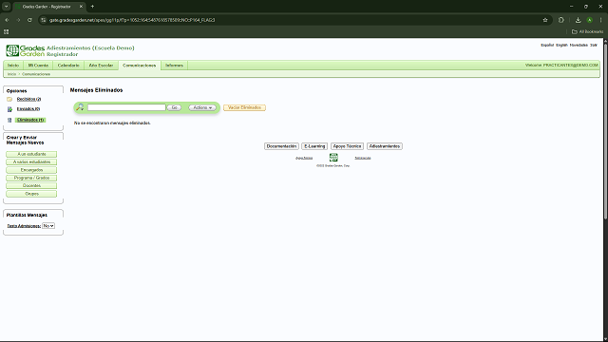Switch language to Español
Viewport: 608px width, 342px height.
[x=547, y=46]
